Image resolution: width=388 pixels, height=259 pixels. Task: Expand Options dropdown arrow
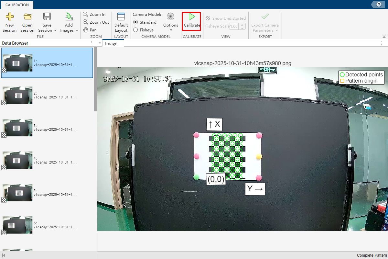171,30
